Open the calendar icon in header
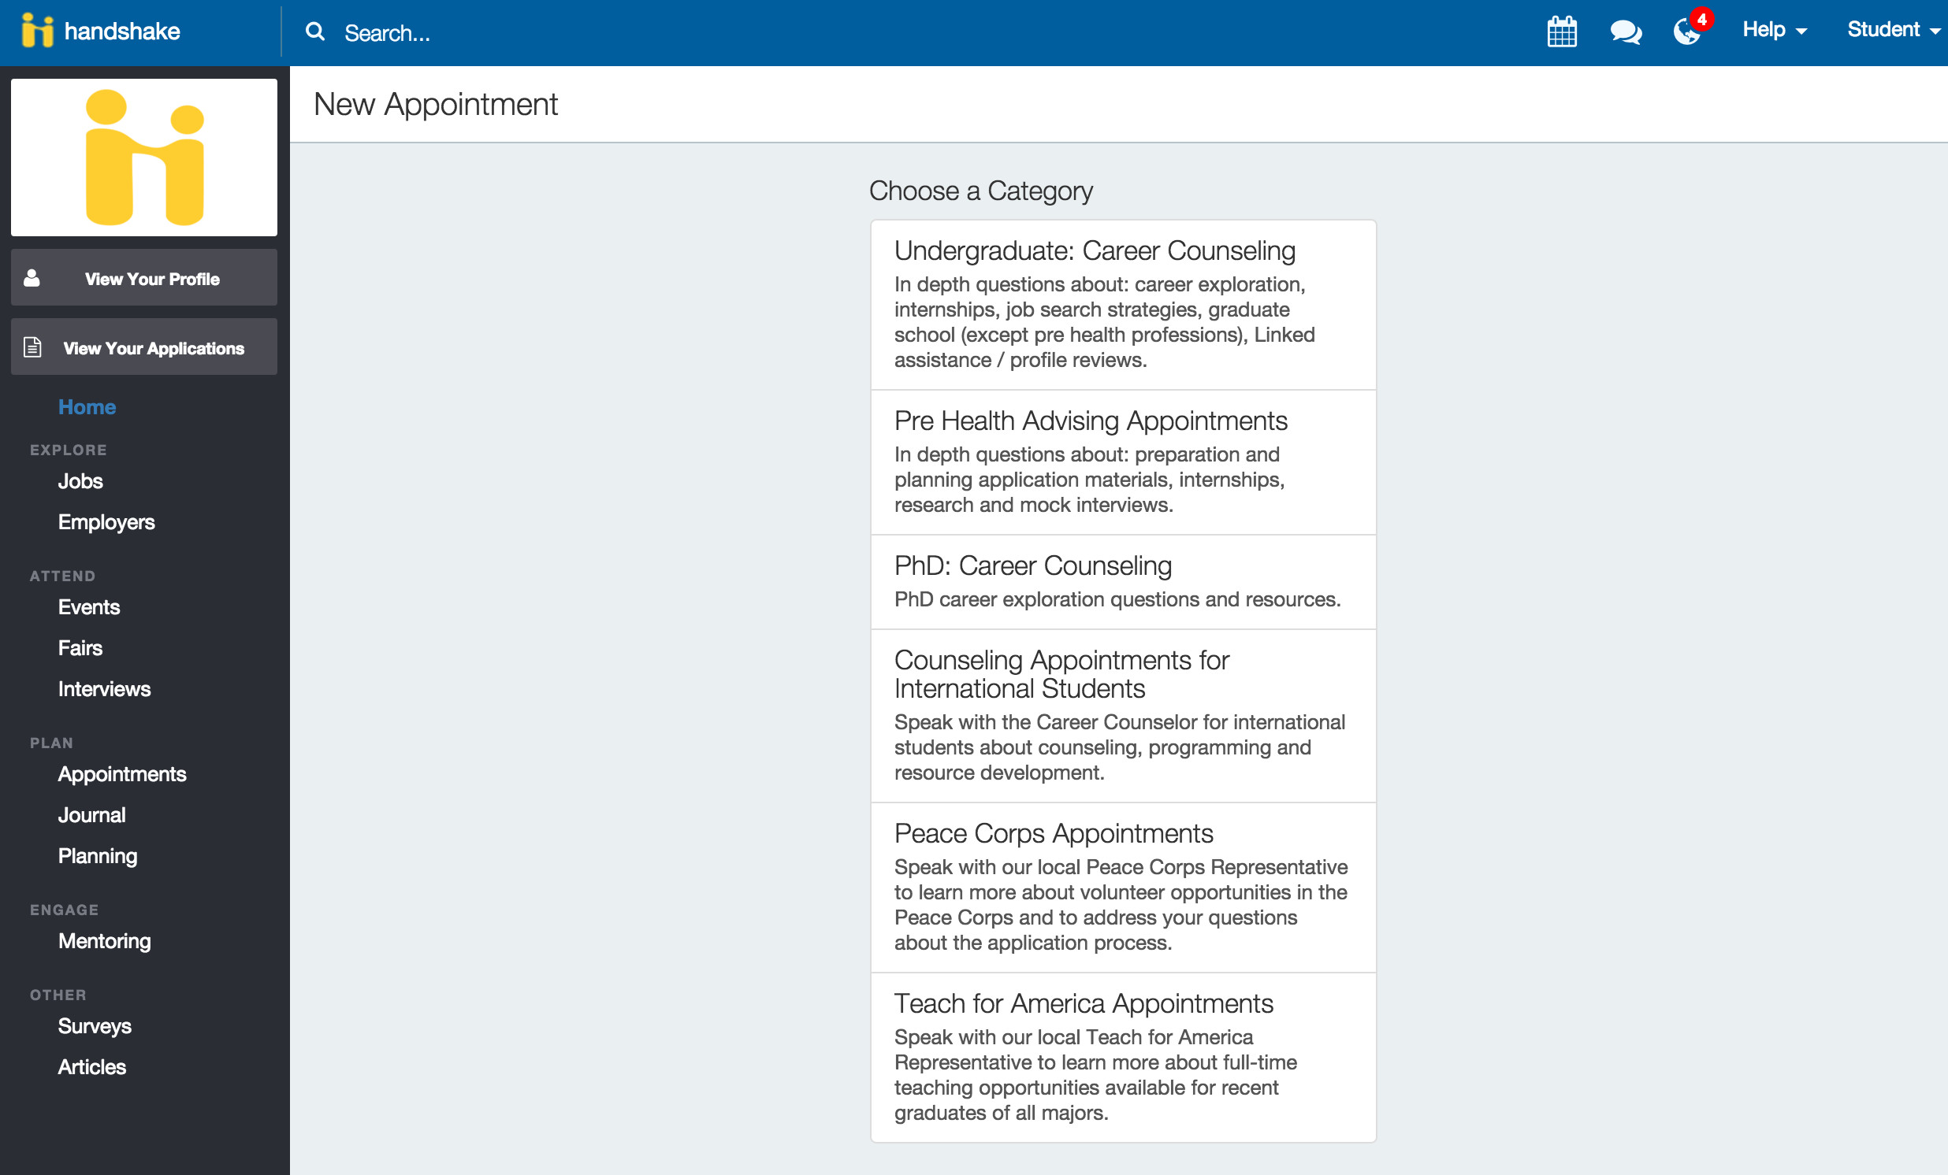This screenshot has height=1175, width=1948. pyautogui.click(x=1561, y=32)
